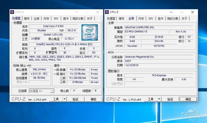Open the SPD tab in left CPU-Z window
Screen dimensions: 207x123
(56, 19)
